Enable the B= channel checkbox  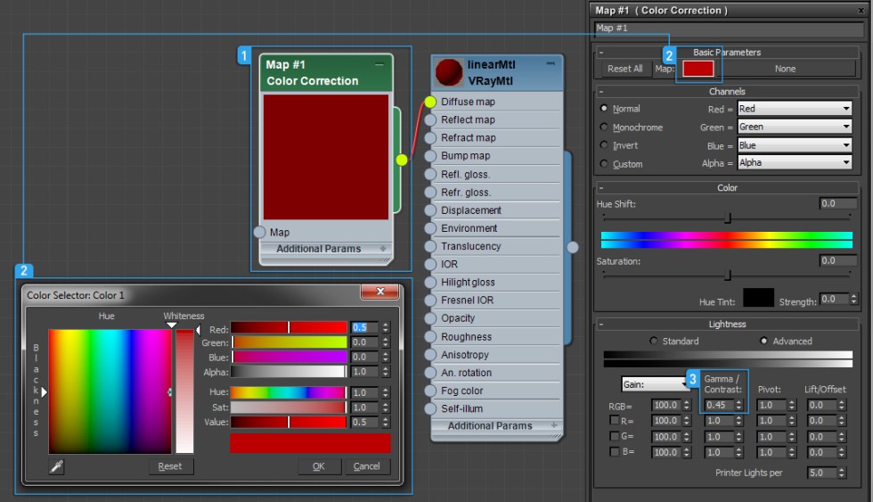click(614, 451)
